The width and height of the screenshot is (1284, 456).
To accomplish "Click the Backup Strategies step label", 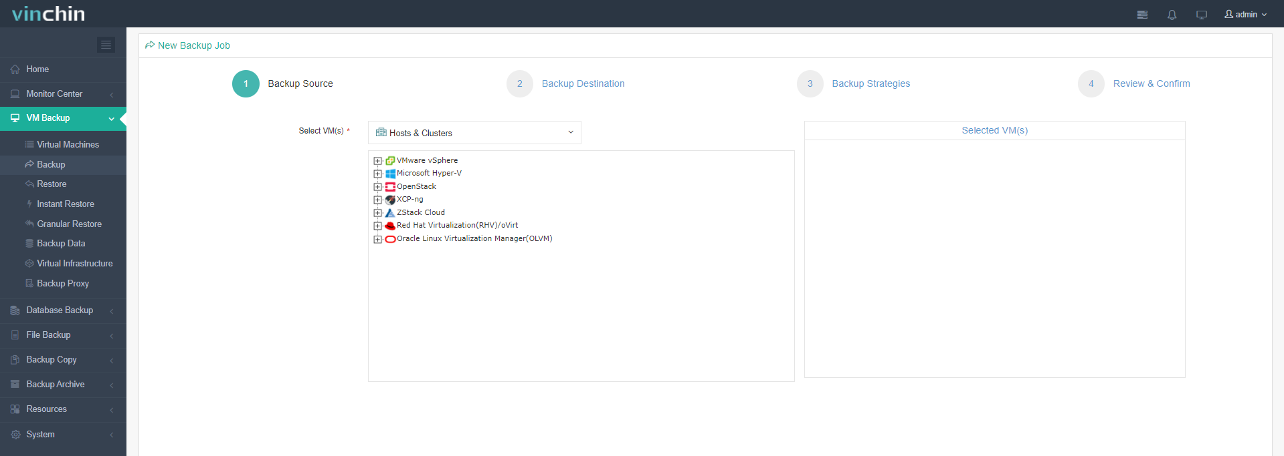I will (x=870, y=83).
